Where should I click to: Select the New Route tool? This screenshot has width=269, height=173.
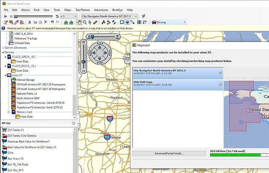[108, 22]
